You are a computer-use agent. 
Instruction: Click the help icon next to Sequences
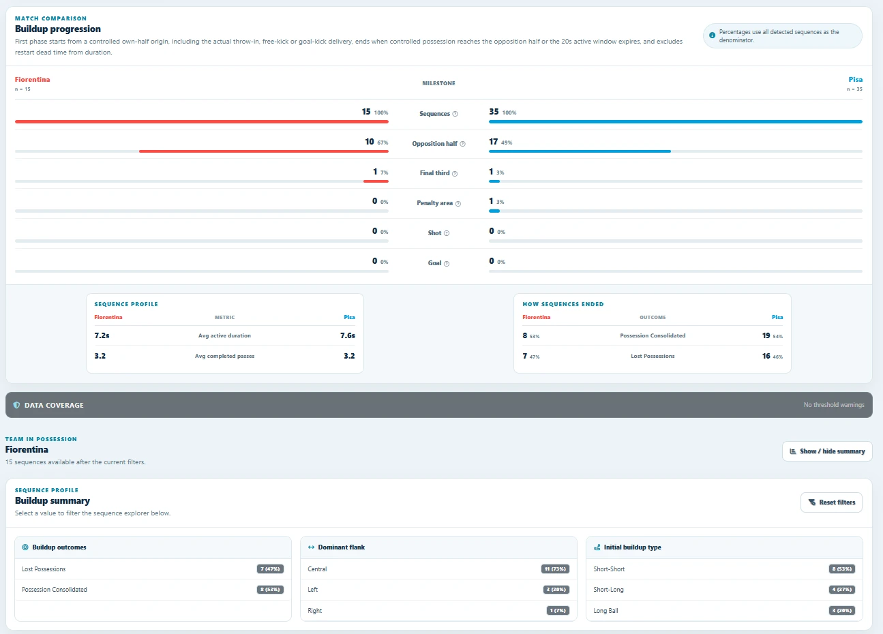point(455,114)
